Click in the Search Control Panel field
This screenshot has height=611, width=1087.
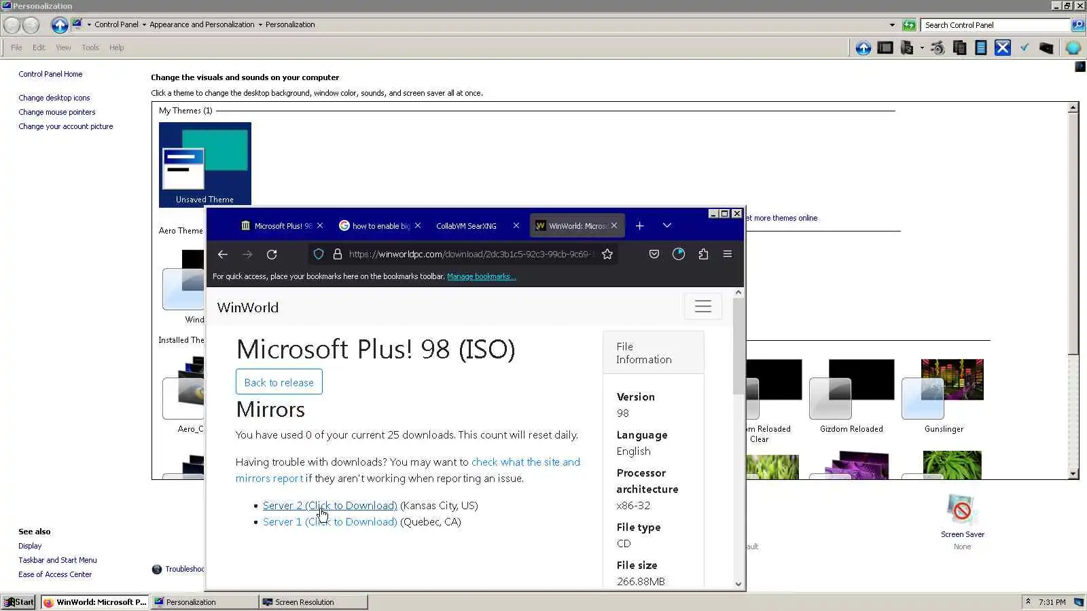click(995, 25)
